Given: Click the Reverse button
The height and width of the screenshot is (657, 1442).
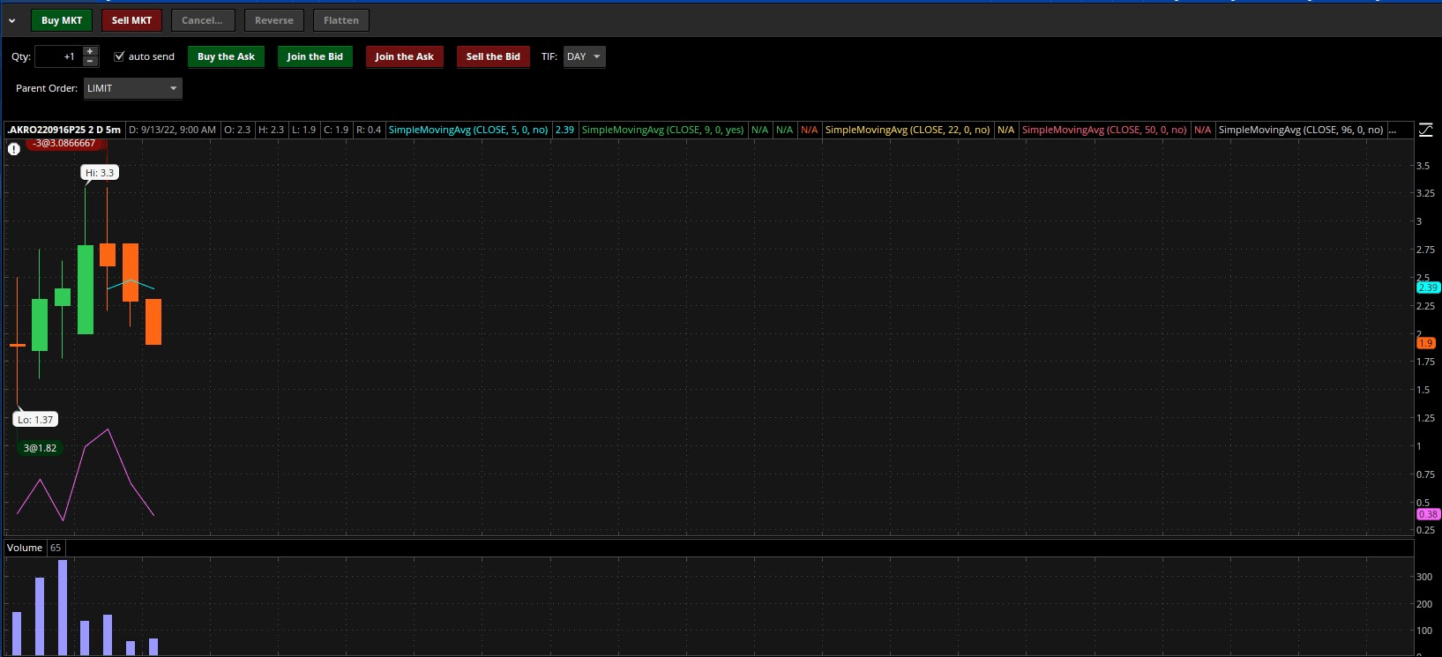Looking at the screenshot, I should (x=273, y=20).
